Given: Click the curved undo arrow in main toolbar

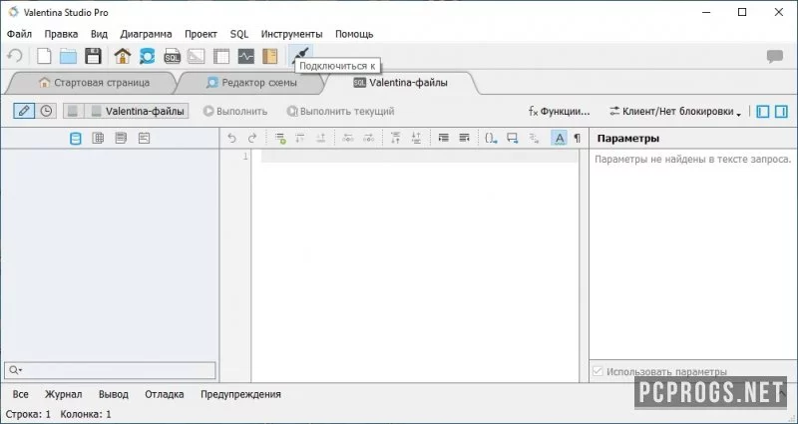Looking at the screenshot, I should tap(14, 56).
